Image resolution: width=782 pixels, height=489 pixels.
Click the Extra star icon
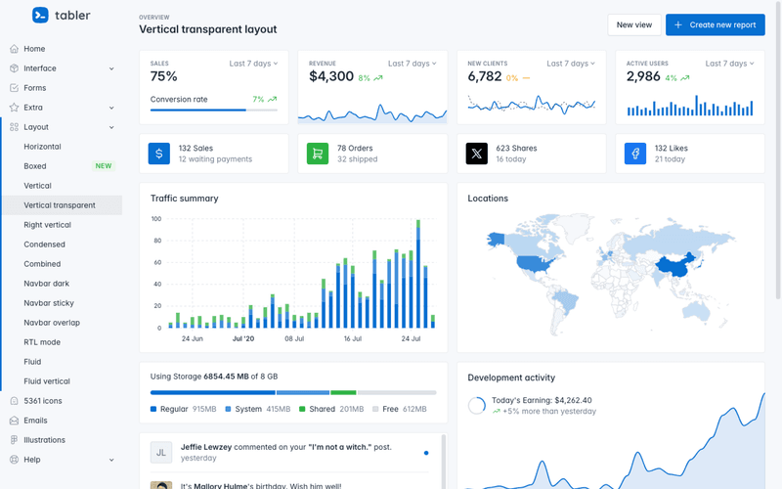14,108
